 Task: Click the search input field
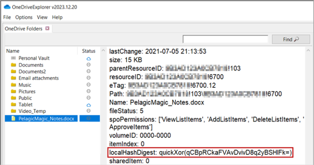point(225,39)
